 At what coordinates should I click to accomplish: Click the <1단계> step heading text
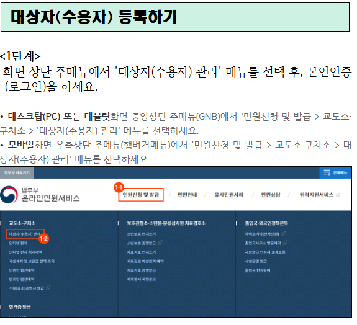click(20, 56)
